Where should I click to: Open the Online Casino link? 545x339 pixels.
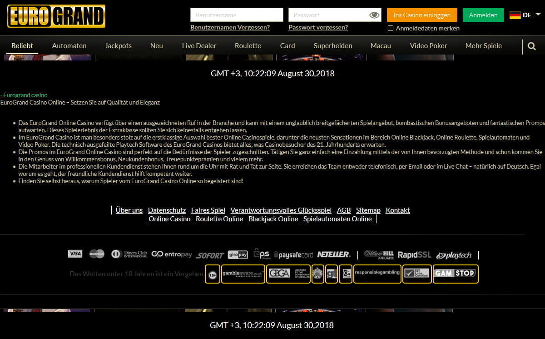point(169,219)
